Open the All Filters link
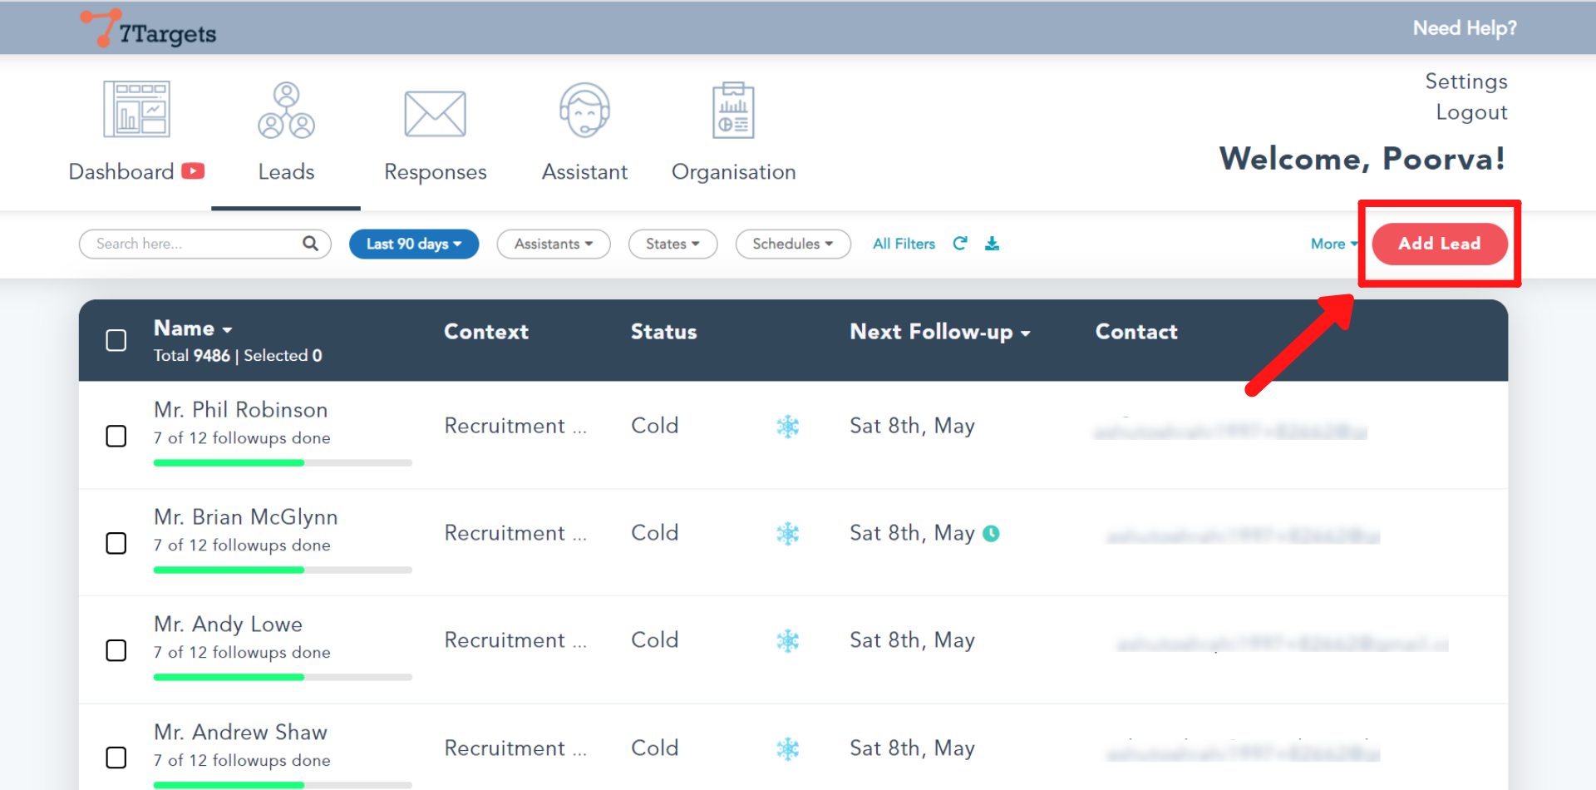The height and width of the screenshot is (790, 1596). pyautogui.click(x=904, y=244)
